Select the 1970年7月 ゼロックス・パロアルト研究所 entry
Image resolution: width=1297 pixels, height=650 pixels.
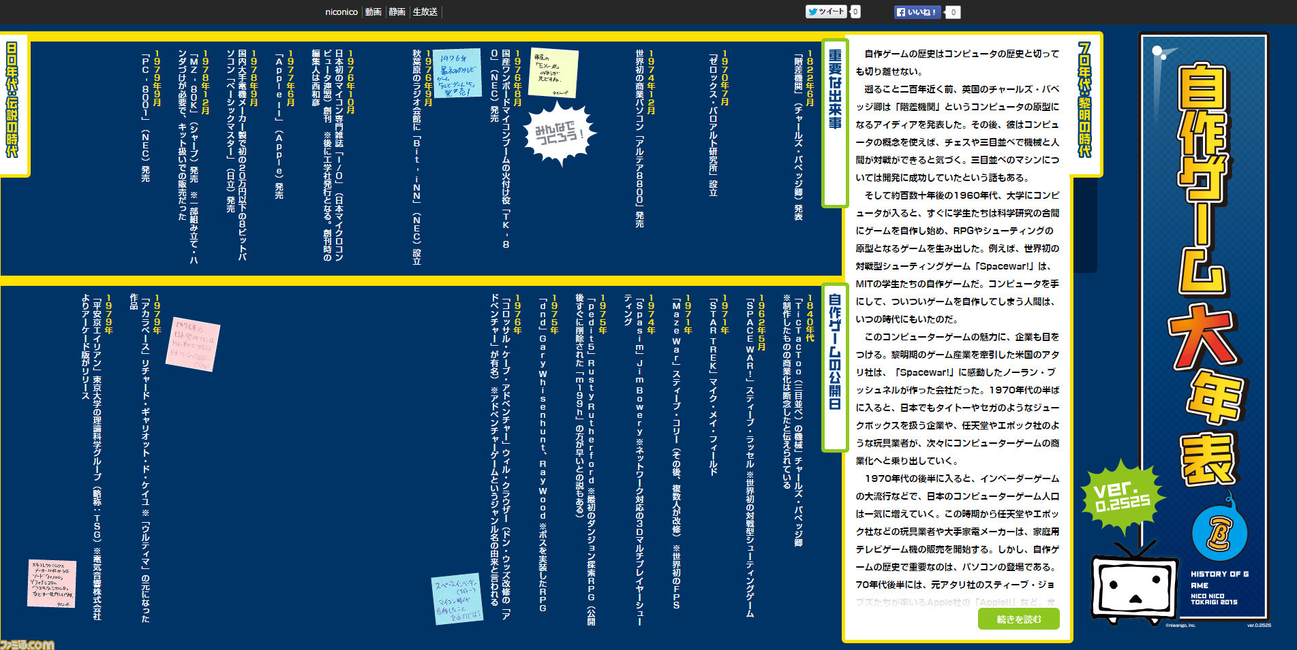[718, 123]
